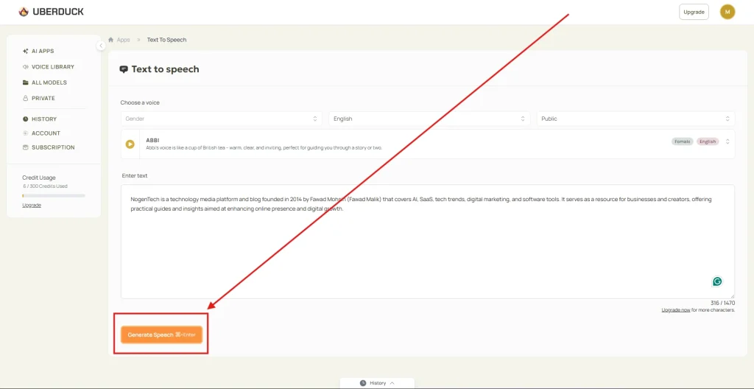Click the Subscription icon in sidebar
The width and height of the screenshot is (754, 389).
pos(26,147)
